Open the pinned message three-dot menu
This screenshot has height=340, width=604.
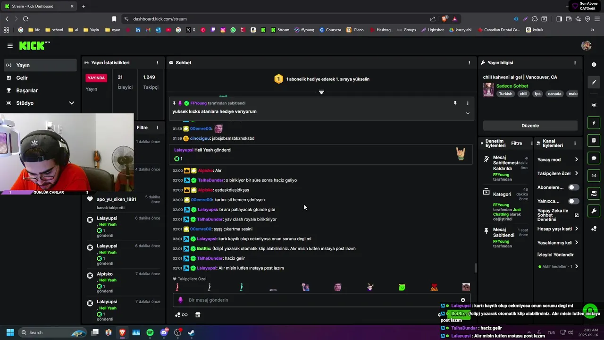click(x=468, y=103)
